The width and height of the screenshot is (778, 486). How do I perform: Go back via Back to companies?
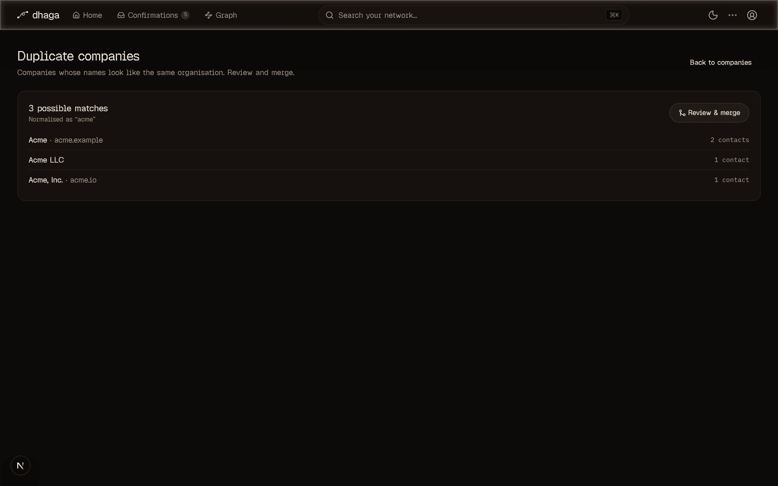pyautogui.click(x=720, y=62)
